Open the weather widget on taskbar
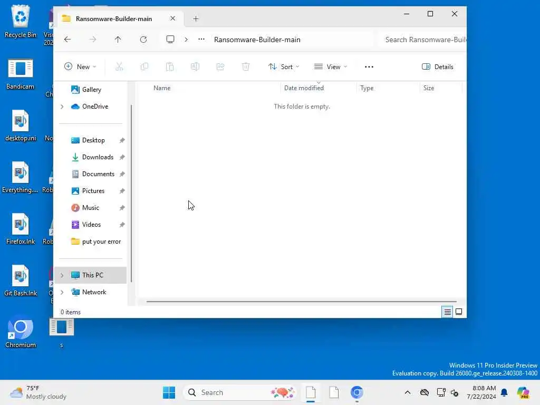This screenshot has height=405, width=540. coord(38,392)
